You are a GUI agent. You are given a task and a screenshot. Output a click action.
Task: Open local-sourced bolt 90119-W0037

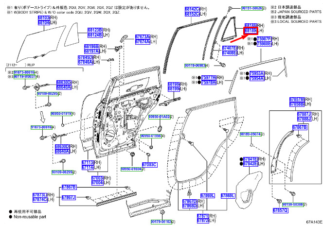point(25,77)
